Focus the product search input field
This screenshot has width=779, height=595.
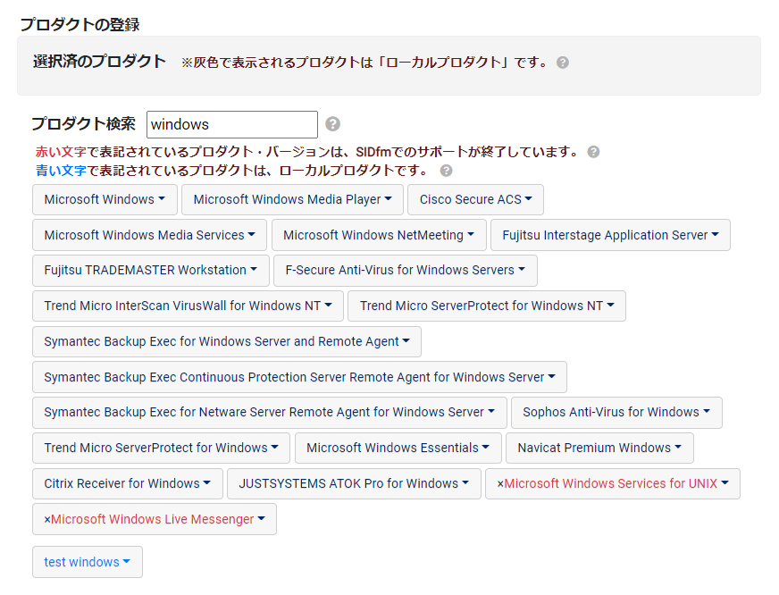(232, 125)
